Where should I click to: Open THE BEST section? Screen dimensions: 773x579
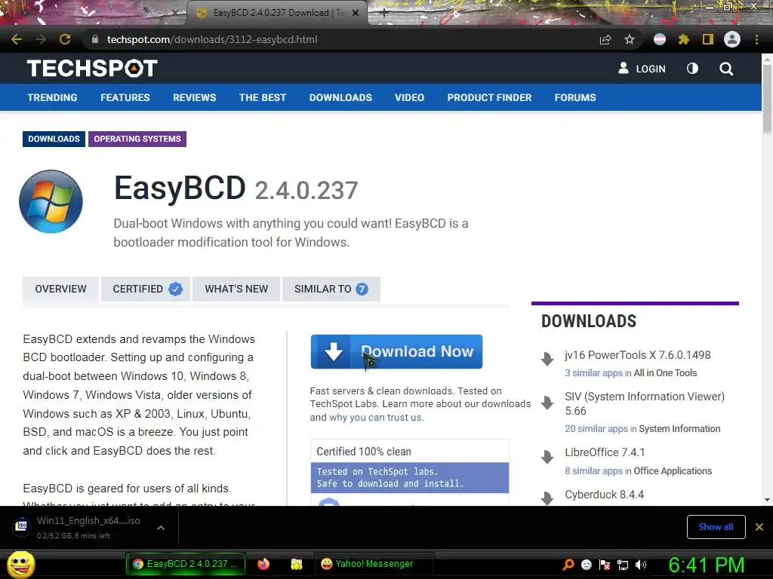pos(263,97)
